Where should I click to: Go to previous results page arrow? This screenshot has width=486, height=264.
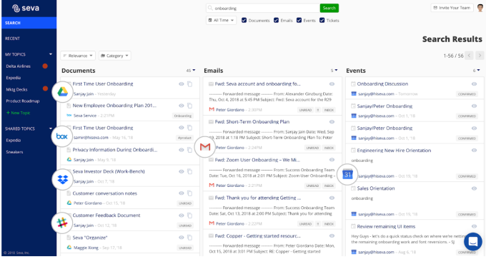(x=470, y=56)
